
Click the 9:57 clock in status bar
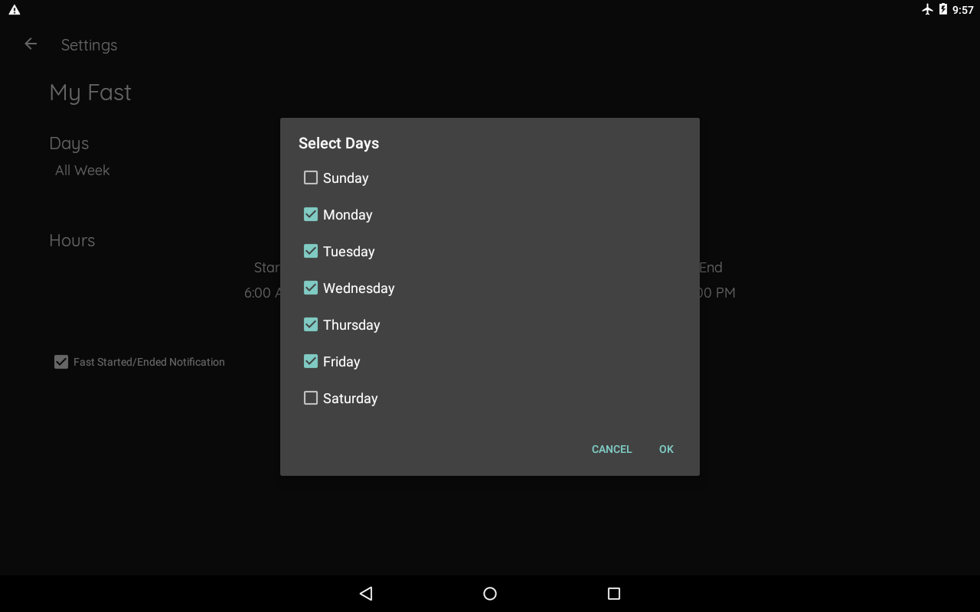coord(963,10)
